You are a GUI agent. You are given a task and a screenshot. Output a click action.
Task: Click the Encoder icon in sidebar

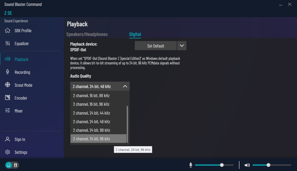coord(8,97)
